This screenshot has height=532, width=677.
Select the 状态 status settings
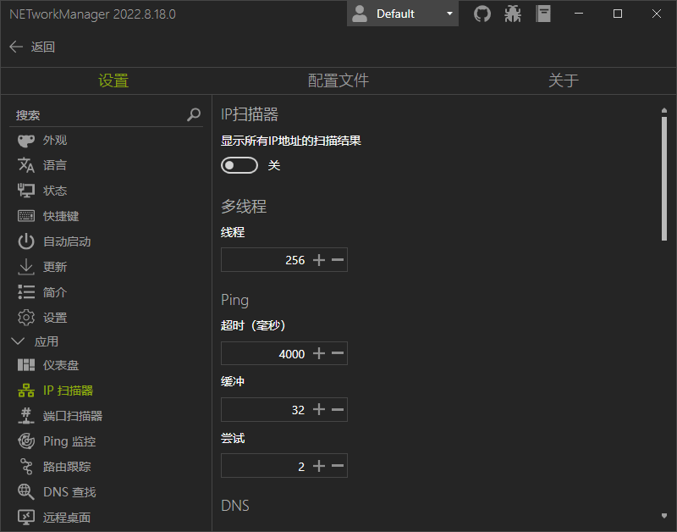(x=42, y=191)
